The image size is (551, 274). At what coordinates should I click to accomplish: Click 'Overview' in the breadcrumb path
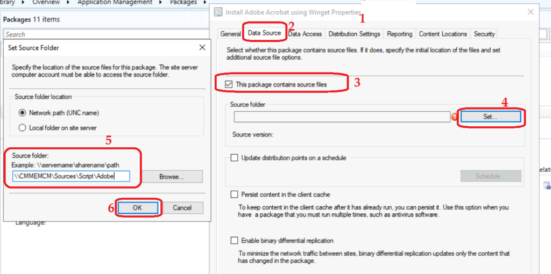(46, 2)
